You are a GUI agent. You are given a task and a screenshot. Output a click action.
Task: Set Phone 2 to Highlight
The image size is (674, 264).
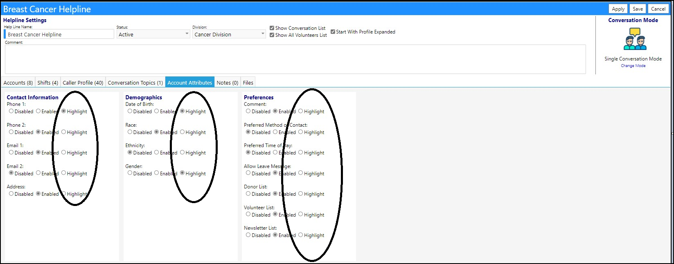point(63,132)
